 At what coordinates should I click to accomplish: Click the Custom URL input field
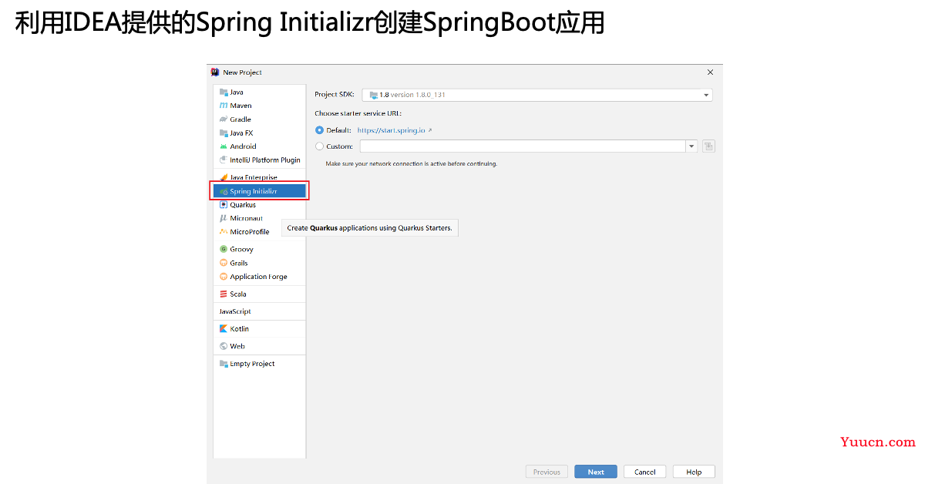523,146
